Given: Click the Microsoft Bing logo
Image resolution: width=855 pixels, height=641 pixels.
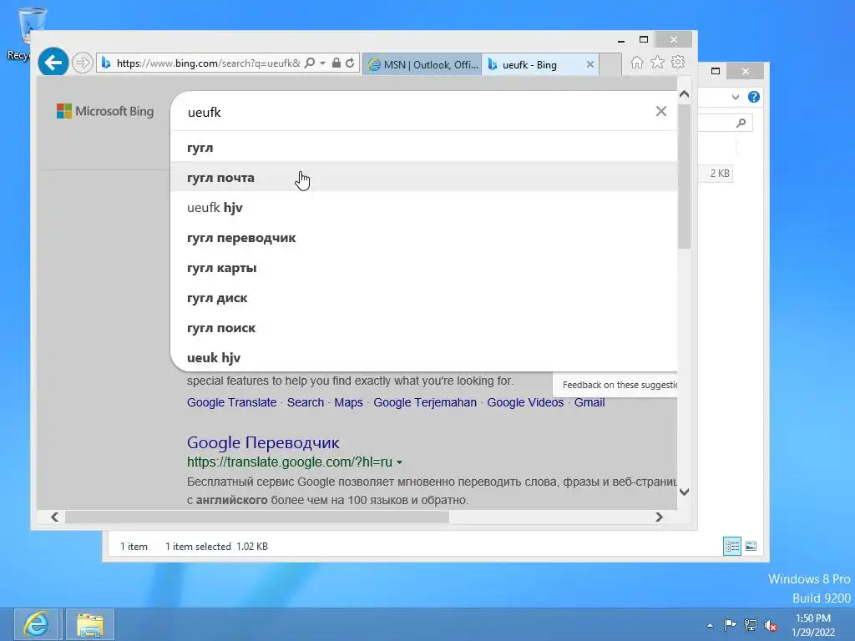Looking at the screenshot, I should tap(105, 111).
